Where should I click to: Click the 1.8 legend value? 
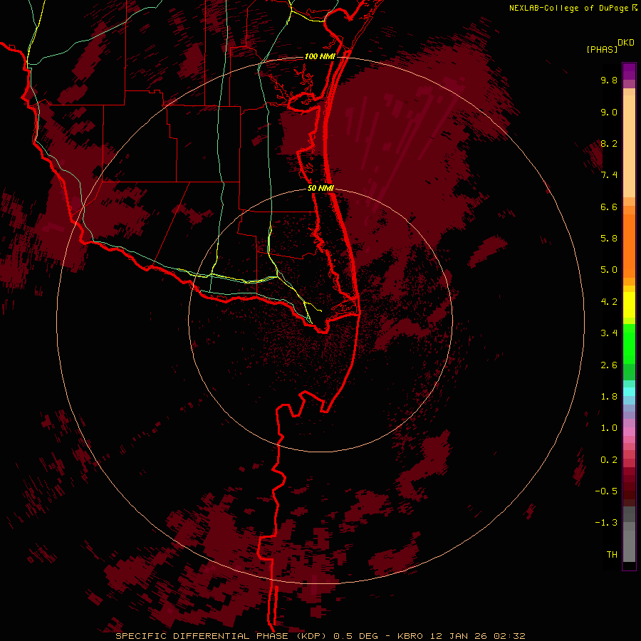click(609, 397)
